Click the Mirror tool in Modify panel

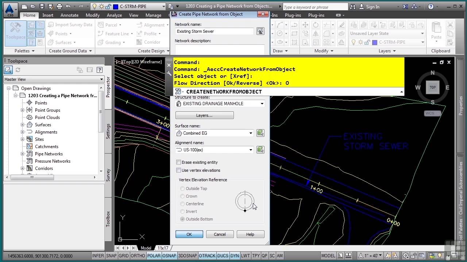[x=316, y=33]
